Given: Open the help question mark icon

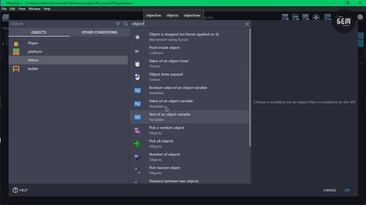Looking at the screenshot, I should click(15, 190).
